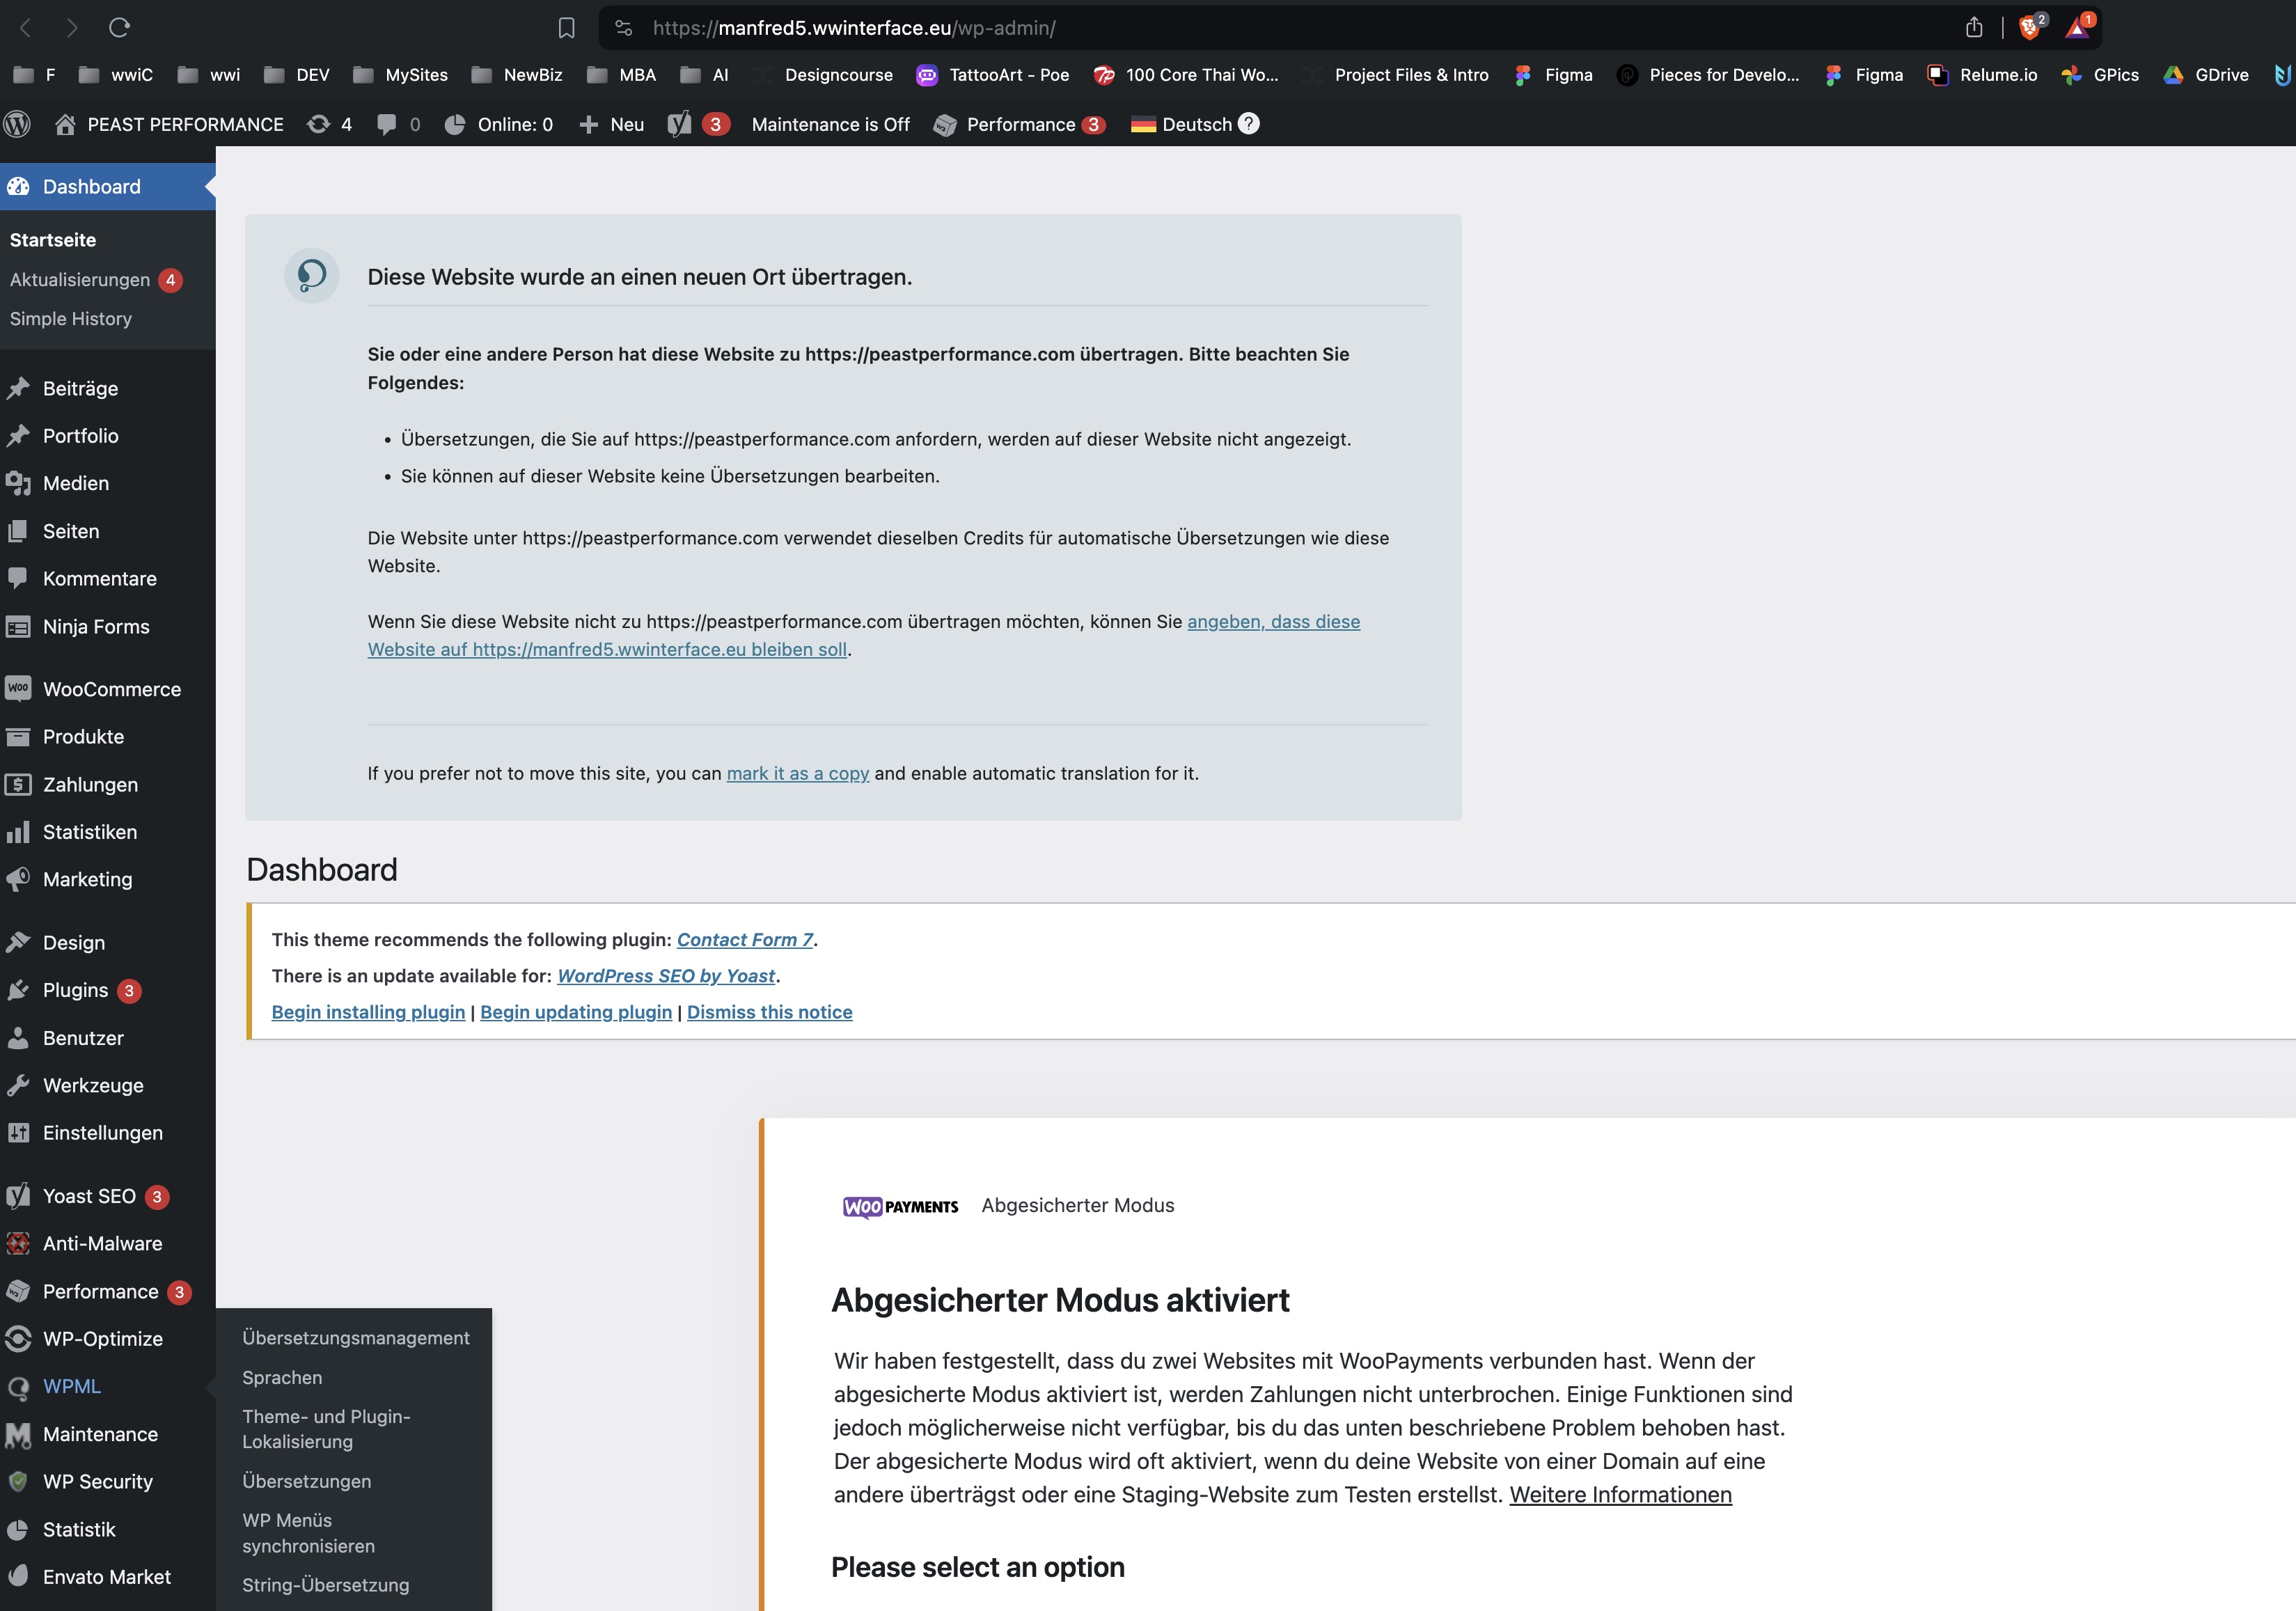Click the Zahlungen dollar icon

(18, 784)
